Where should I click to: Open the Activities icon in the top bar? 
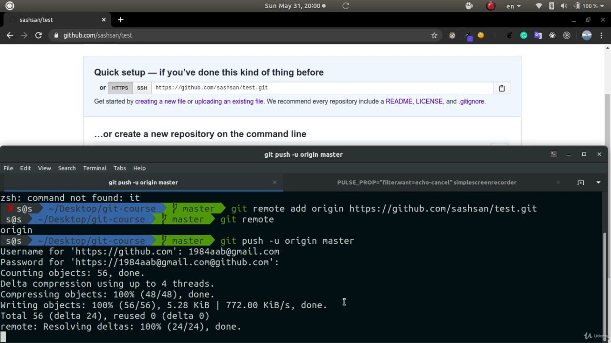10,6
